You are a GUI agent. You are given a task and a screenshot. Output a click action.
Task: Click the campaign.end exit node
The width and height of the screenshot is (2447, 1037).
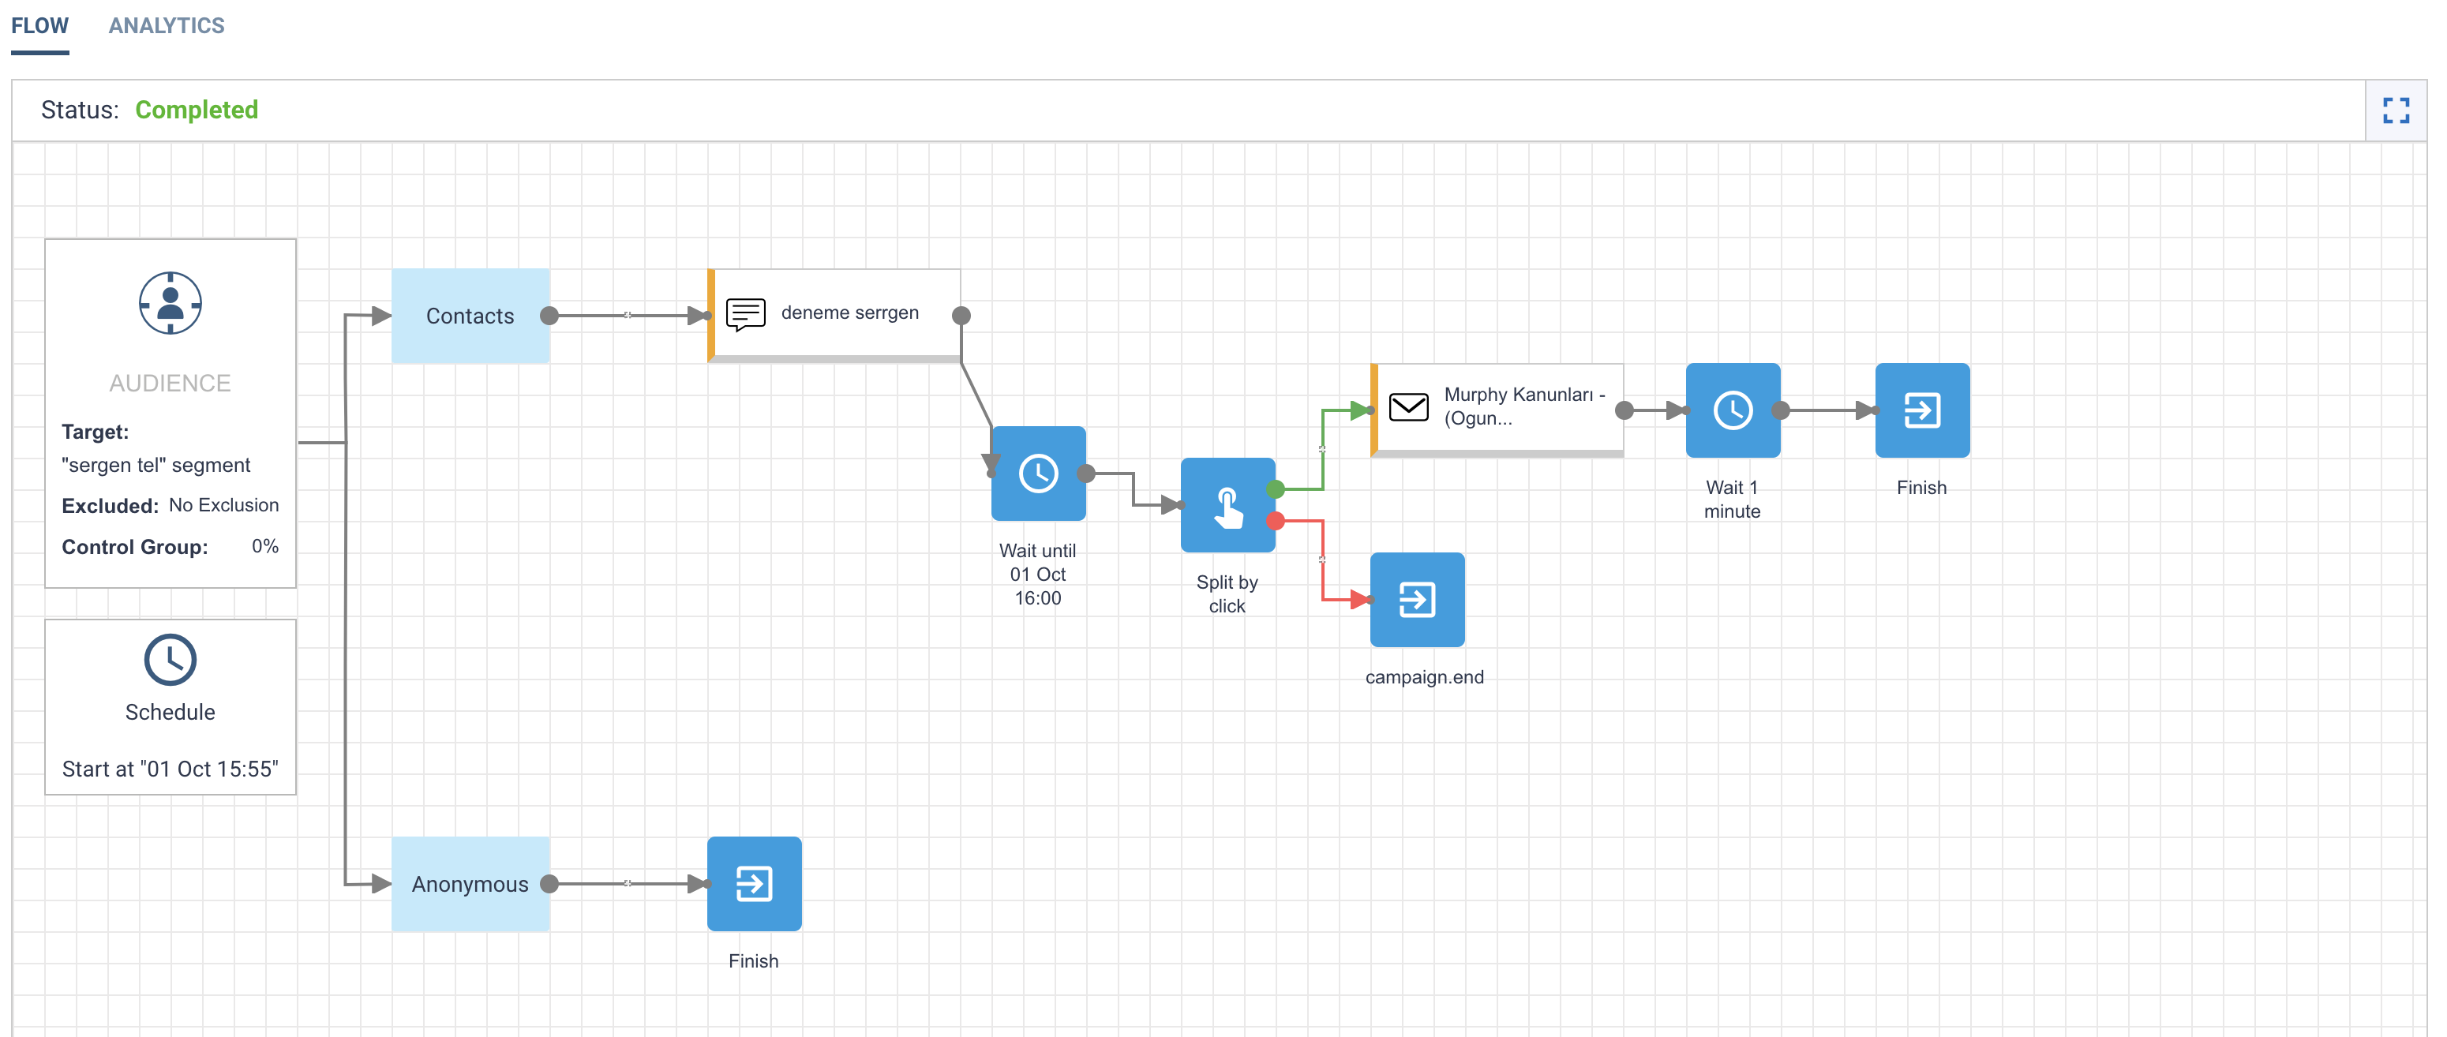tap(1416, 599)
